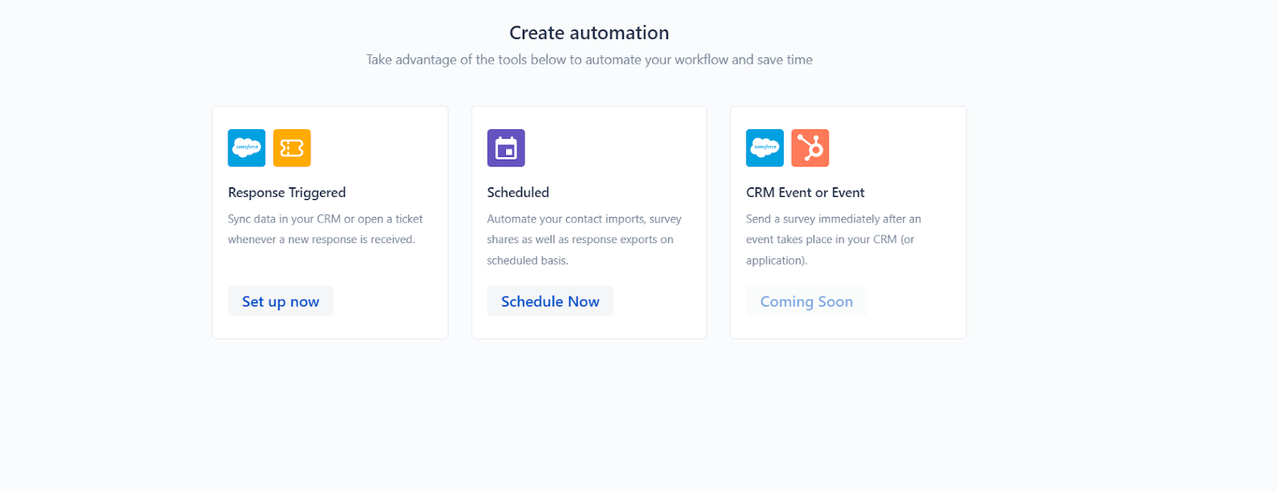Click the Salesforce icon in Response Triggered card
This screenshot has width=1277, height=491.
pyautogui.click(x=247, y=148)
